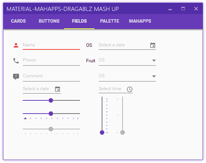
Task: Open calendar icon in lower-left date field
Action: pyautogui.click(x=58, y=89)
